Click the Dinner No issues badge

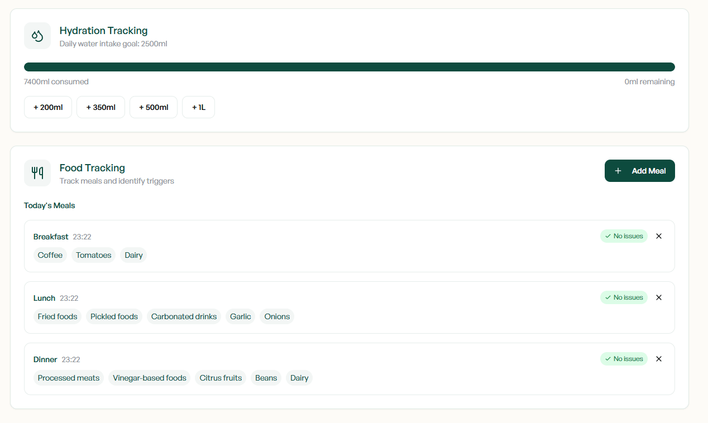(x=624, y=359)
